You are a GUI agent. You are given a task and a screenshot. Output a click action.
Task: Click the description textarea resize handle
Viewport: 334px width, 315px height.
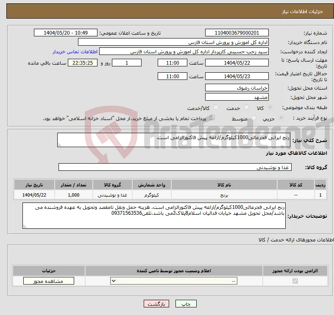pyautogui.click(x=59, y=145)
